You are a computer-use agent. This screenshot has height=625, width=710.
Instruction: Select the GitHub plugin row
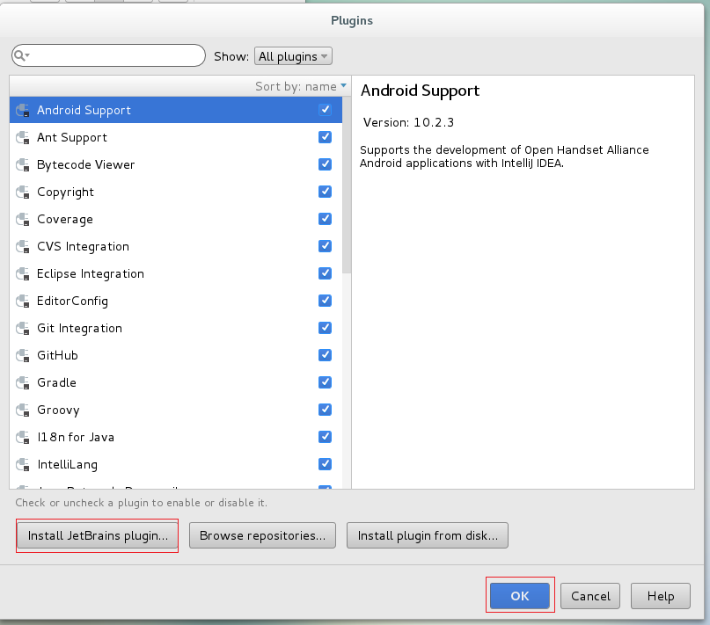tap(176, 355)
